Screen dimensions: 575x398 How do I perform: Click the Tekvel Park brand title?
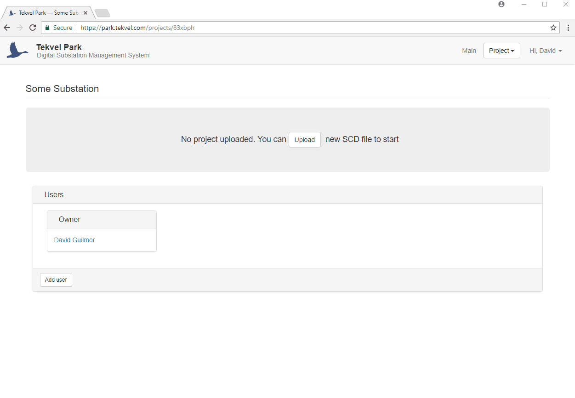click(x=59, y=47)
